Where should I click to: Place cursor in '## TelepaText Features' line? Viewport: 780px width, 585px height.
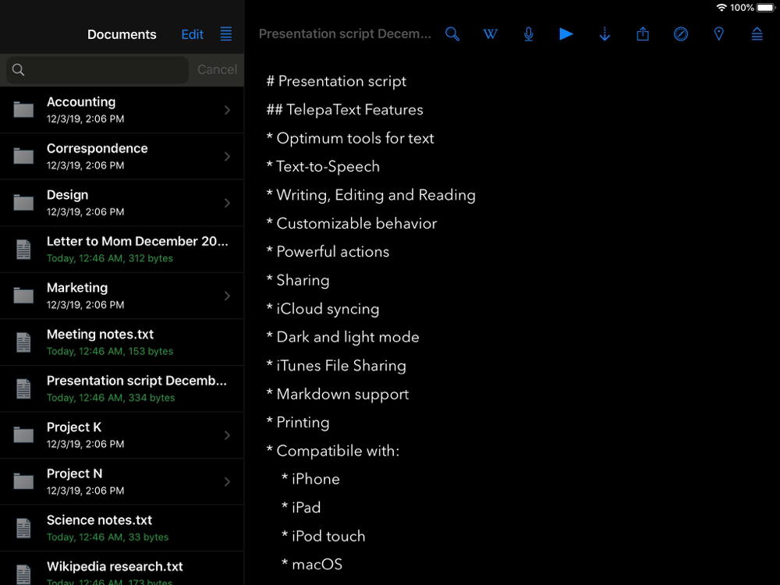coord(345,109)
